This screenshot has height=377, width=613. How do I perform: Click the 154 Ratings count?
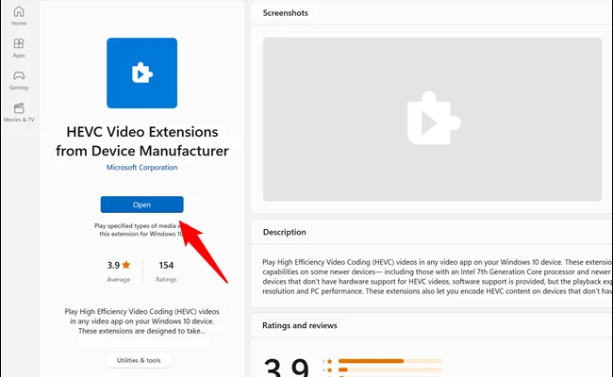(x=166, y=270)
